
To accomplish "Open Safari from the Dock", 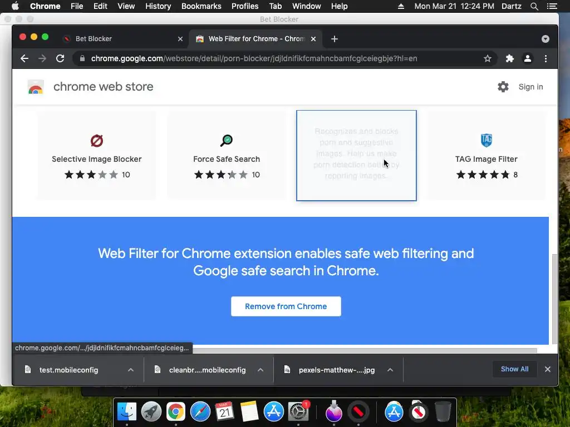I will (200, 412).
